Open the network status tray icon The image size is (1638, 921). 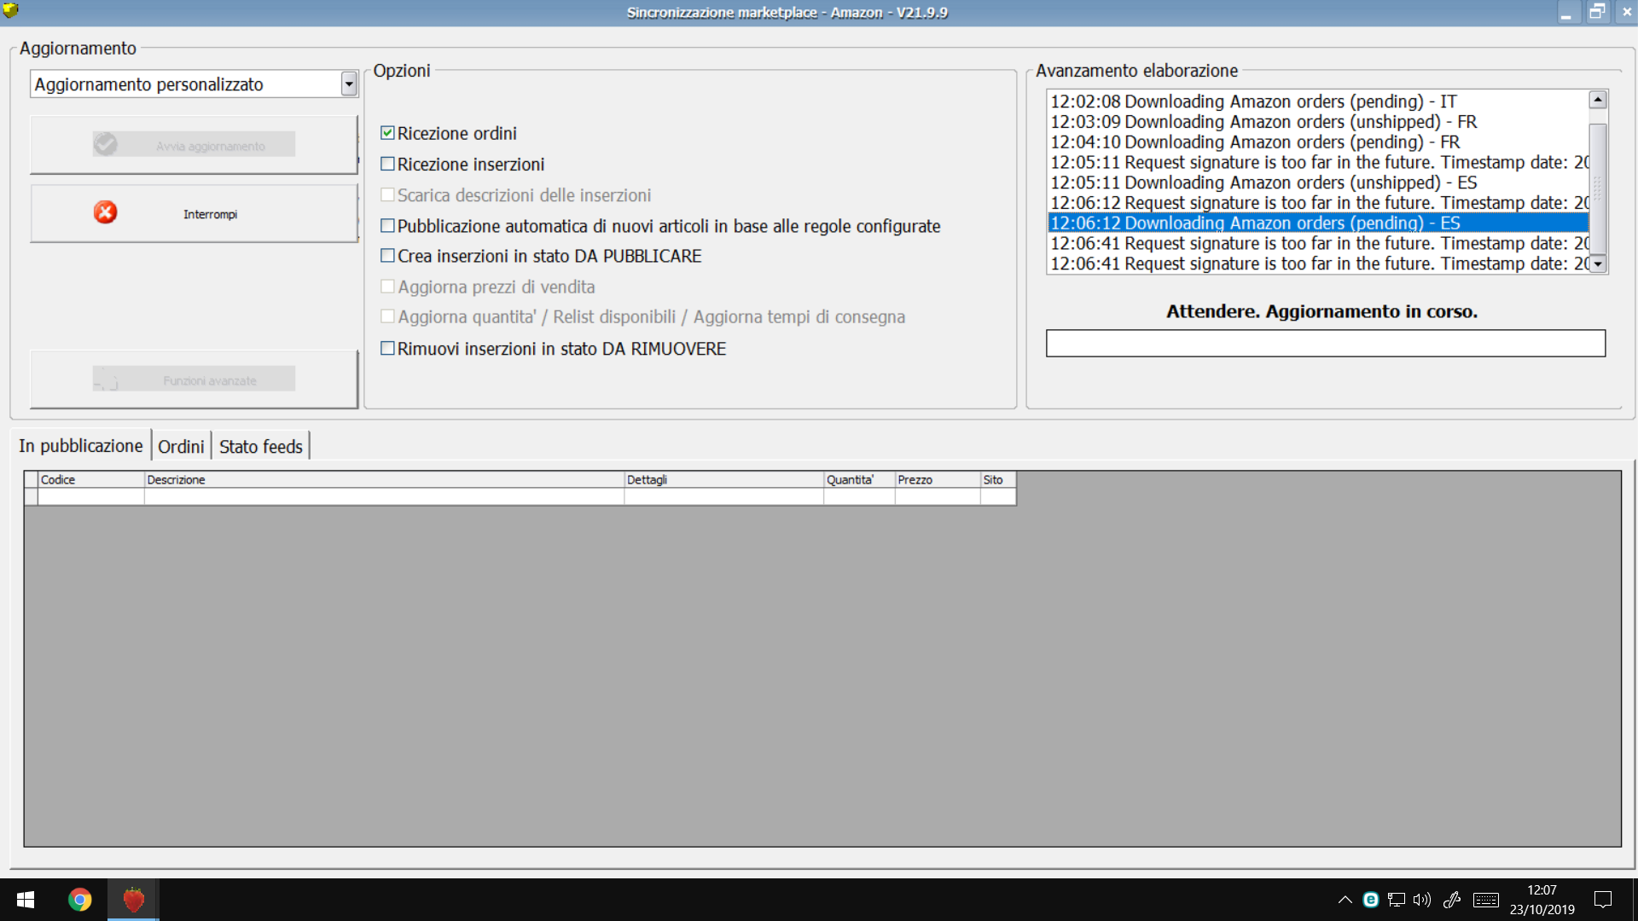pos(1397,900)
